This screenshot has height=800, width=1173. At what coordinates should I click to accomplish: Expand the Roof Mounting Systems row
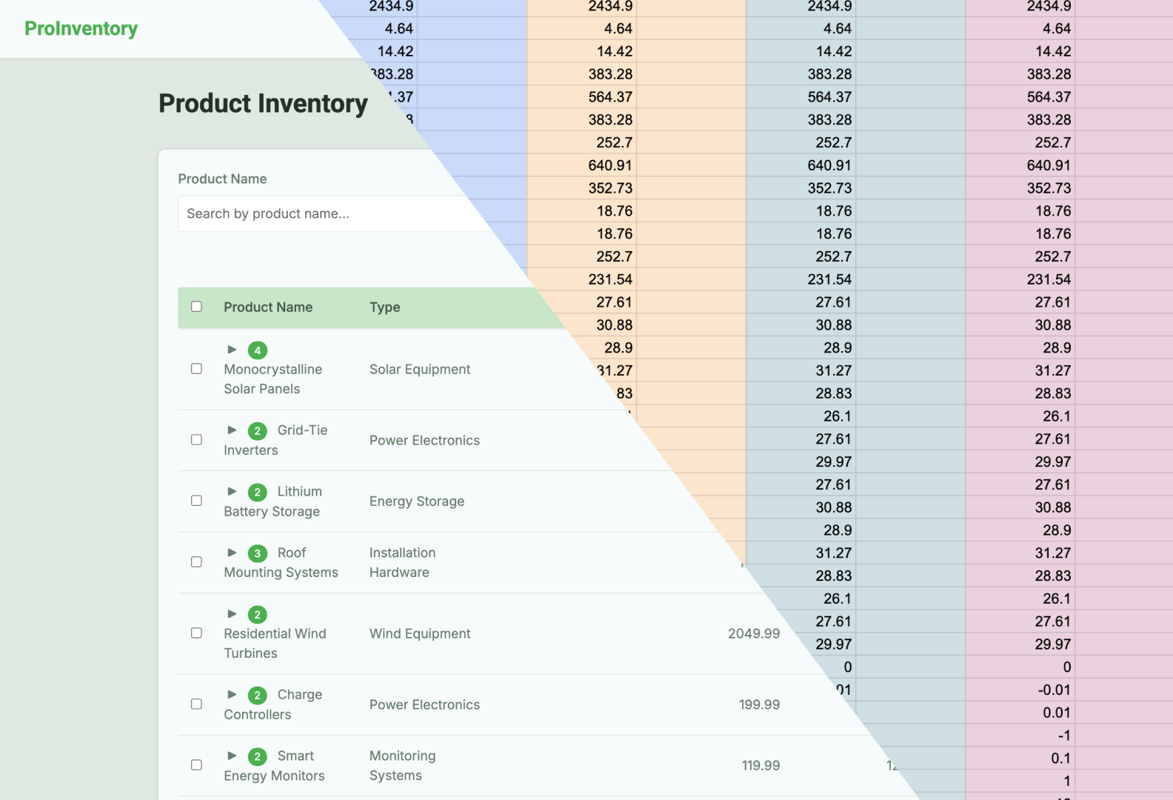pos(232,553)
